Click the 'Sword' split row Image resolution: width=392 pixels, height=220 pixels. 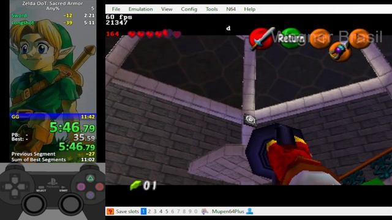point(53,15)
